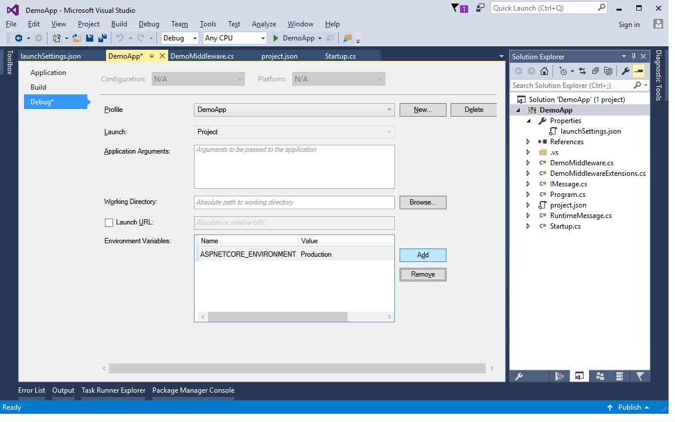Click the Delete profile button
This screenshot has width=675, height=422.
(473, 110)
